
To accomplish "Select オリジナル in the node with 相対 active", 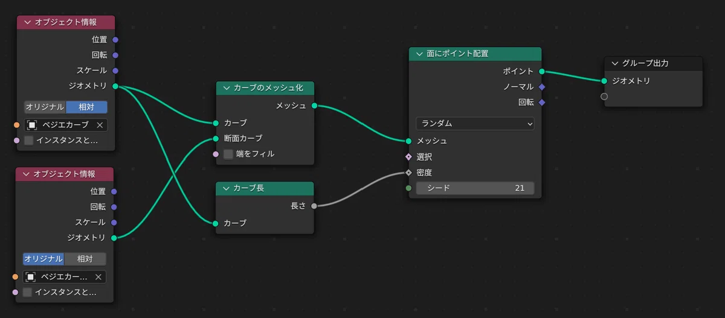I will [x=45, y=107].
